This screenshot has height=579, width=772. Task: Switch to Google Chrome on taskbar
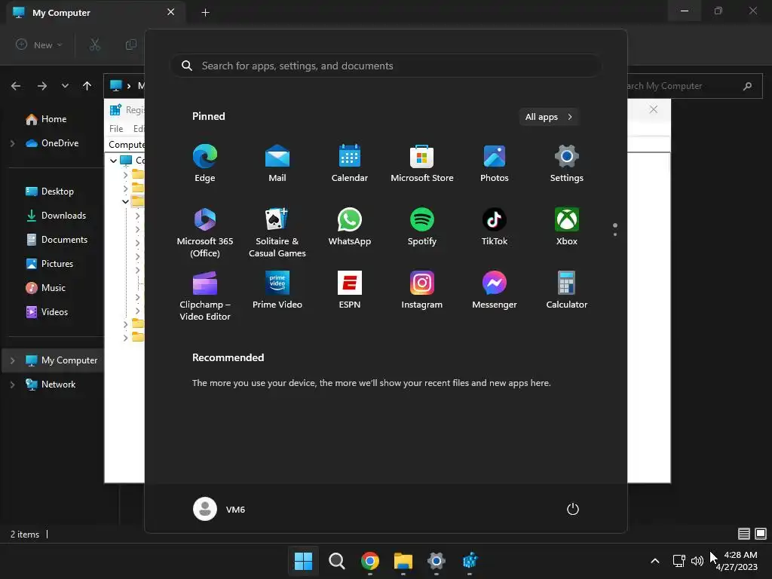tap(369, 560)
